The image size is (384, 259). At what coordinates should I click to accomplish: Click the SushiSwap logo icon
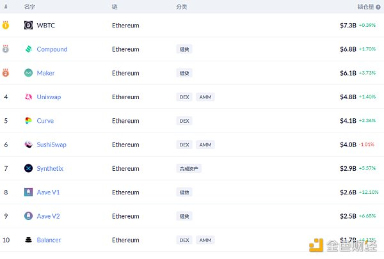28,145
